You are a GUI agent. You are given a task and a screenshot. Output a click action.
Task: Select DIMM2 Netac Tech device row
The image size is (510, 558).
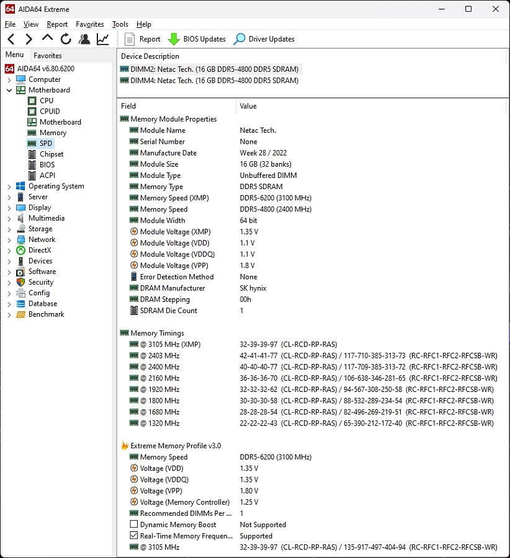(211, 69)
